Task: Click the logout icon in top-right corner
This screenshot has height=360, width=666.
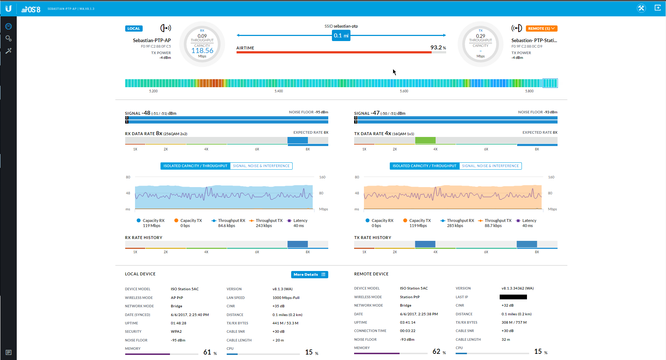Action: pos(658,8)
